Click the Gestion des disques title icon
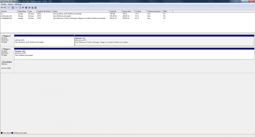This screenshot has width=255, height=137. [x=1, y=1]
